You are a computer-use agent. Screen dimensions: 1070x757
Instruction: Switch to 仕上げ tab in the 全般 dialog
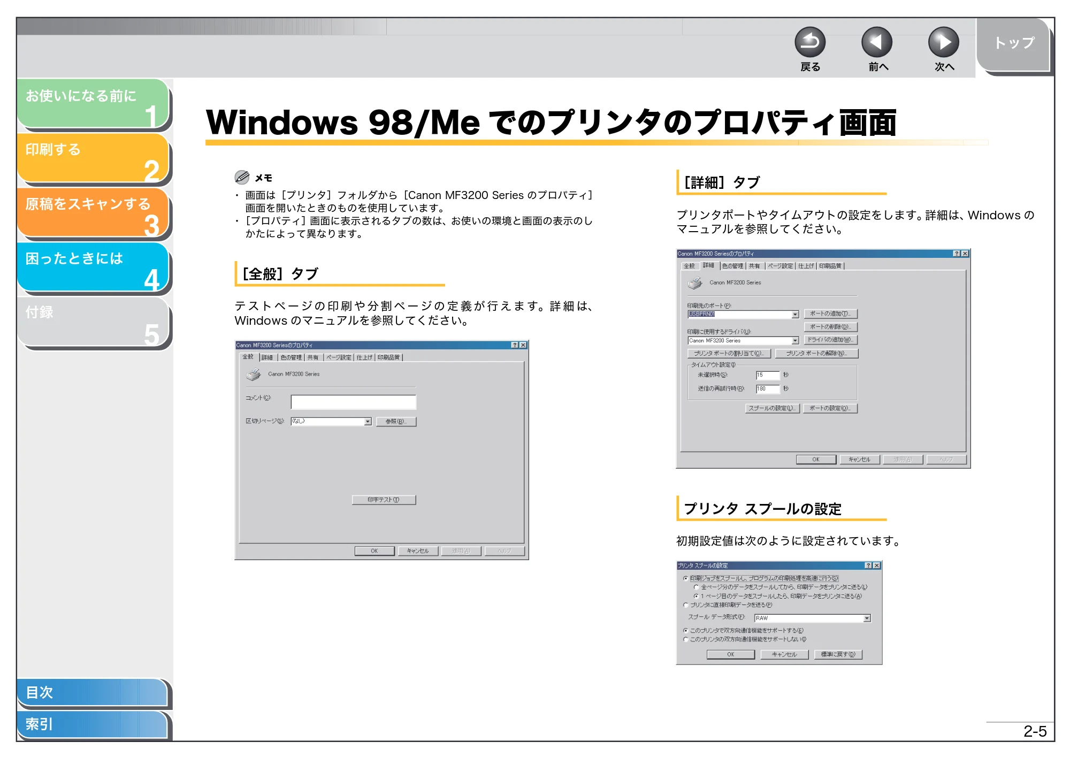point(364,357)
